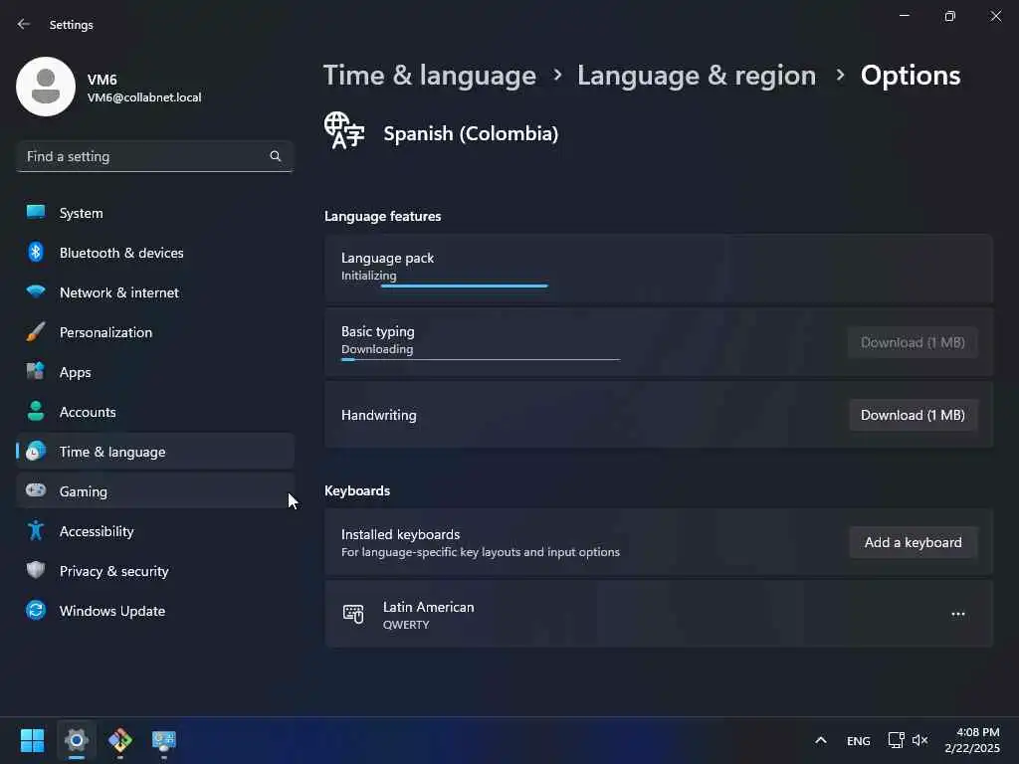Click the Installed keyboards row
1019x764 pixels.
(659, 542)
